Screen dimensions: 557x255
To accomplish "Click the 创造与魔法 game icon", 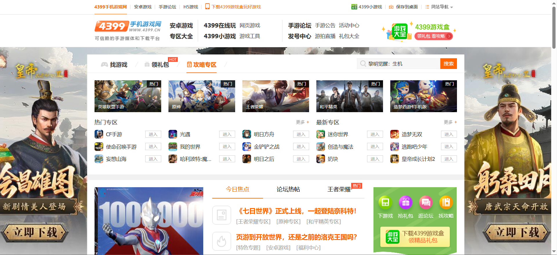I will click(321, 147).
